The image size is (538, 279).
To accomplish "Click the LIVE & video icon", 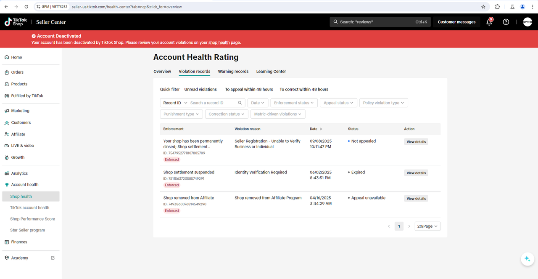I will (x=7, y=146).
